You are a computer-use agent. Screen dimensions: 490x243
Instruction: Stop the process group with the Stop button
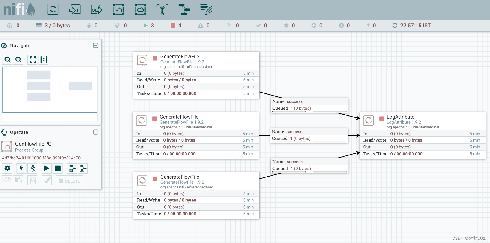(x=58, y=169)
